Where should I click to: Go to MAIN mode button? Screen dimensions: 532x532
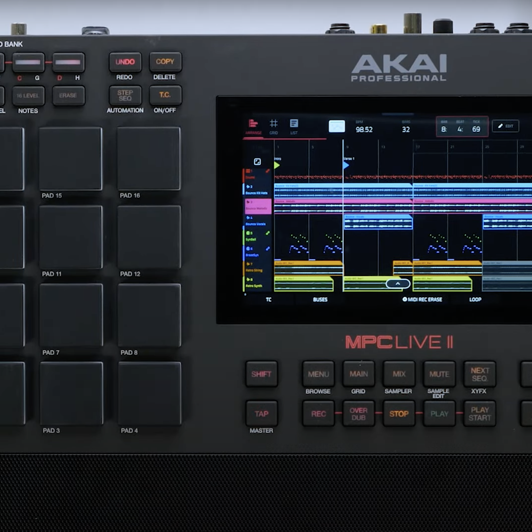[359, 374]
